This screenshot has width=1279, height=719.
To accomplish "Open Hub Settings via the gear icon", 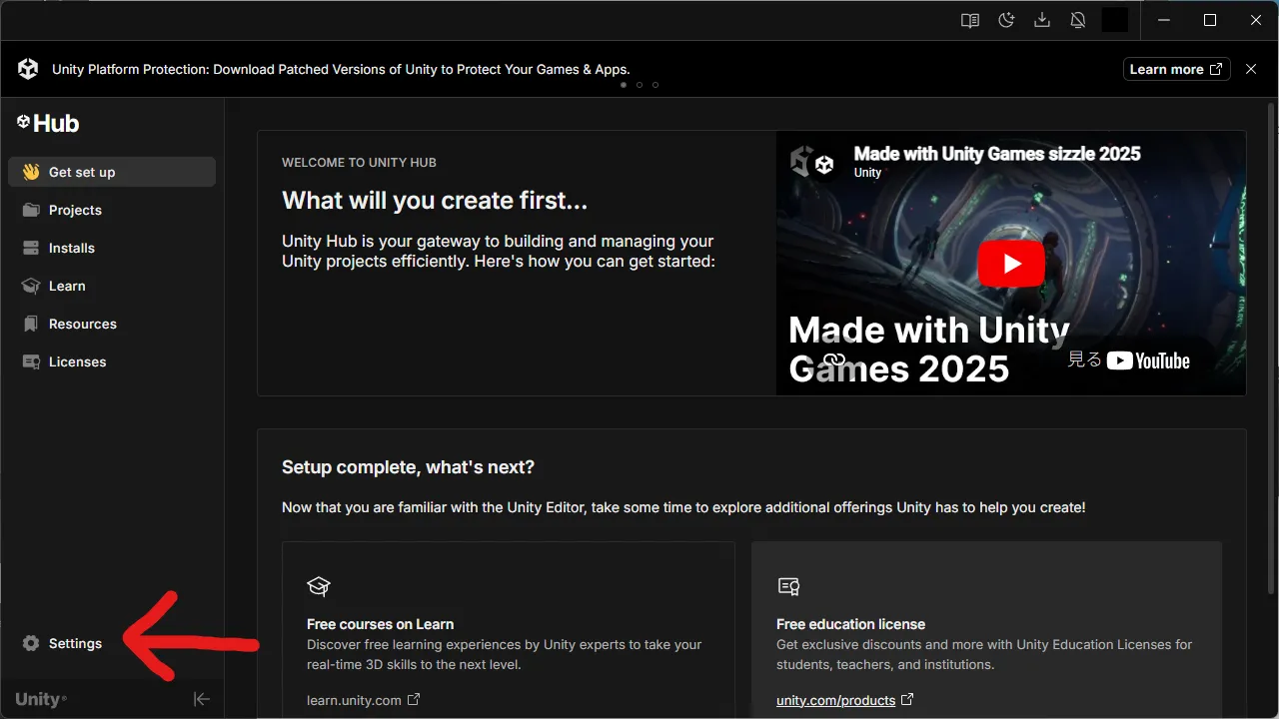I will 60,643.
